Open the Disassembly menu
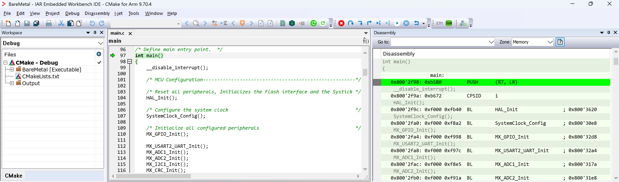Screen dimensions: 619x182 point(97,13)
